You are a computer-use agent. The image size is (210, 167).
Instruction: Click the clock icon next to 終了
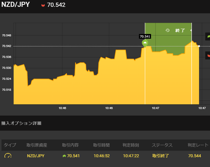pyautogui.click(x=168, y=31)
